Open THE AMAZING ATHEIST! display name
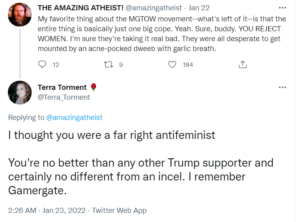The width and height of the screenshot is (296, 222). pos(81,8)
